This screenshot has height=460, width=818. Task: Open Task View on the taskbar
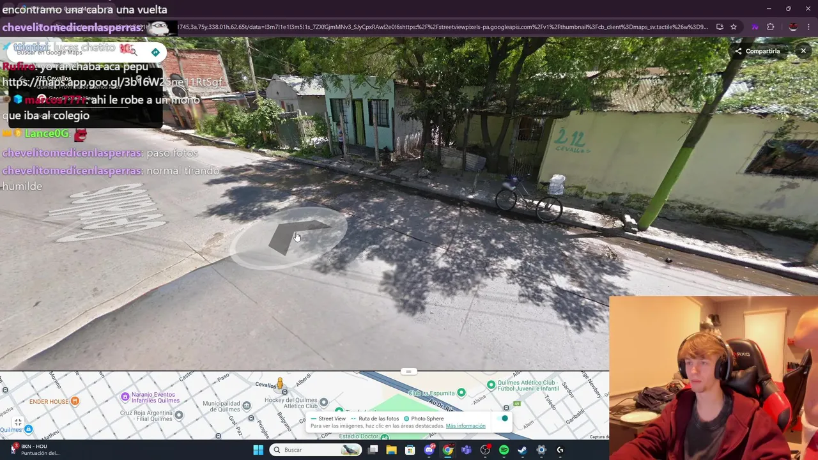pos(373,450)
